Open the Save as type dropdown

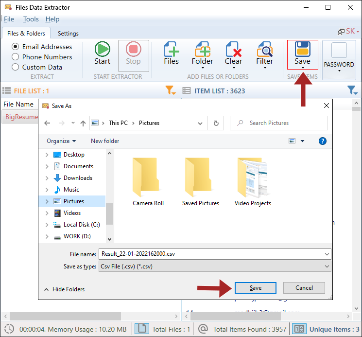tap(214, 266)
